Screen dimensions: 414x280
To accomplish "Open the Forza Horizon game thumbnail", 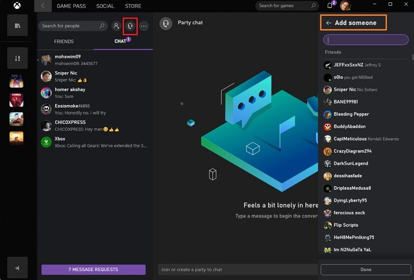I will pos(17,119).
